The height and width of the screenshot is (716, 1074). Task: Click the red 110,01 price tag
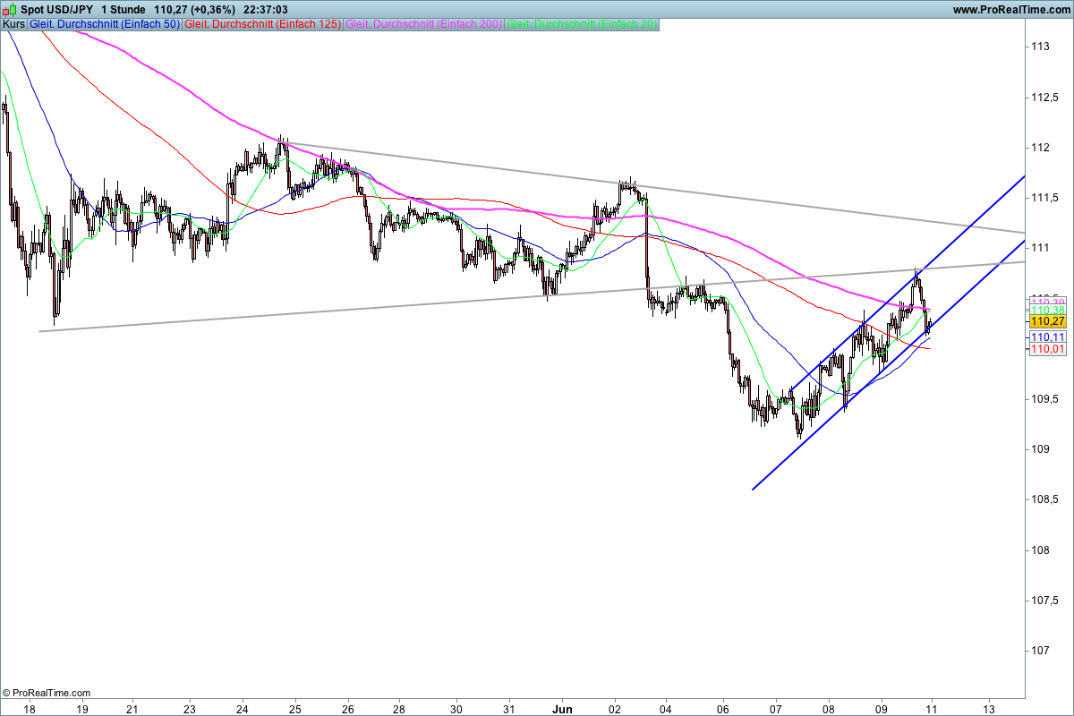[1047, 348]
